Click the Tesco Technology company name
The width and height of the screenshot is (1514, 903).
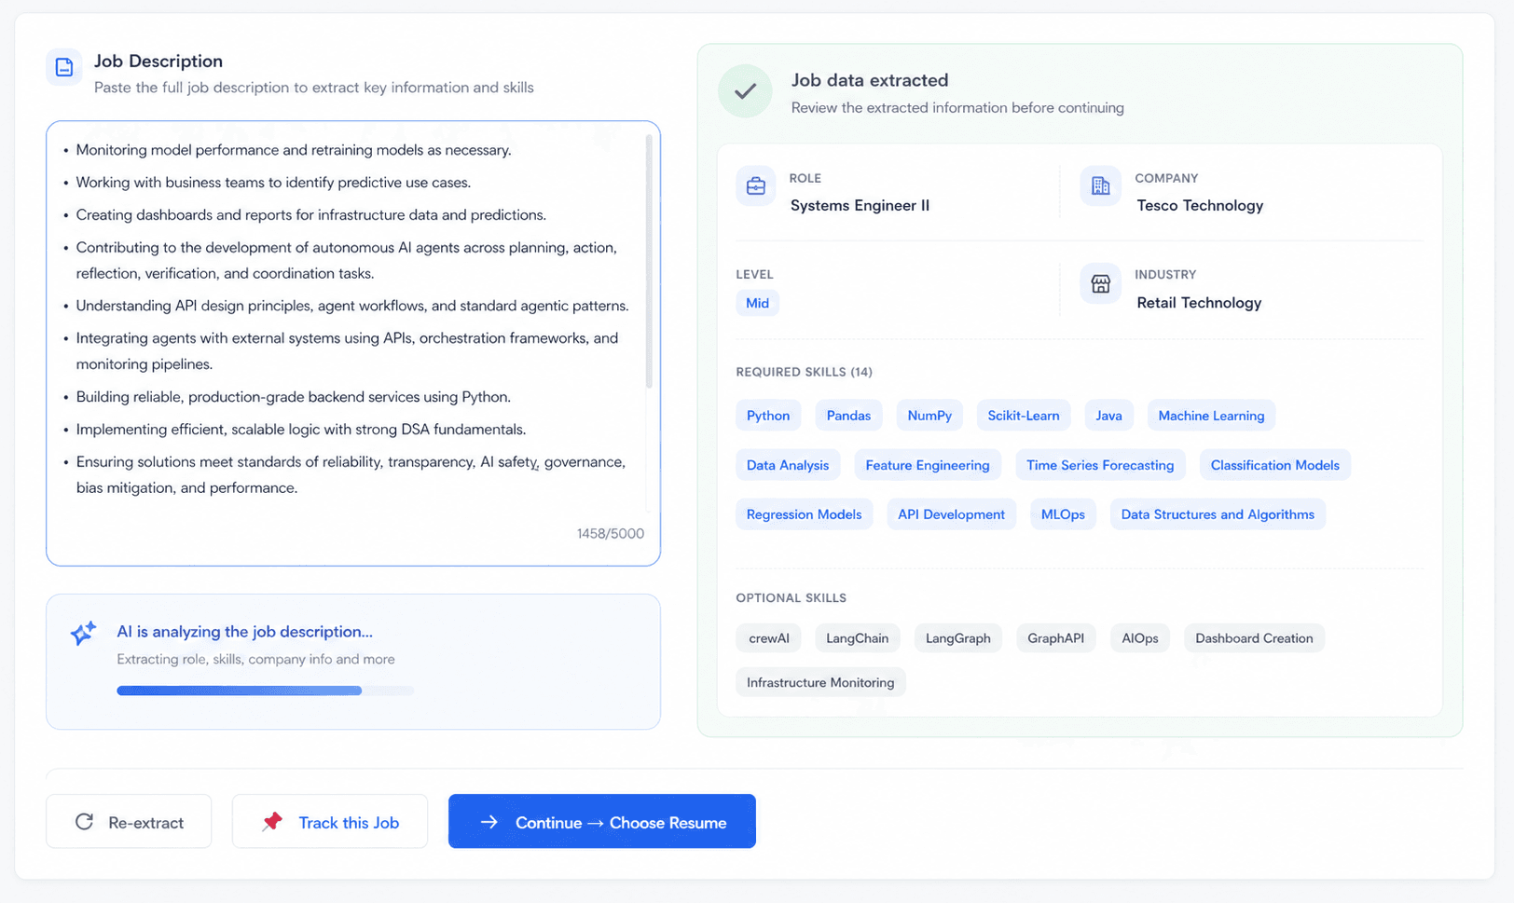click(1200, 206)
